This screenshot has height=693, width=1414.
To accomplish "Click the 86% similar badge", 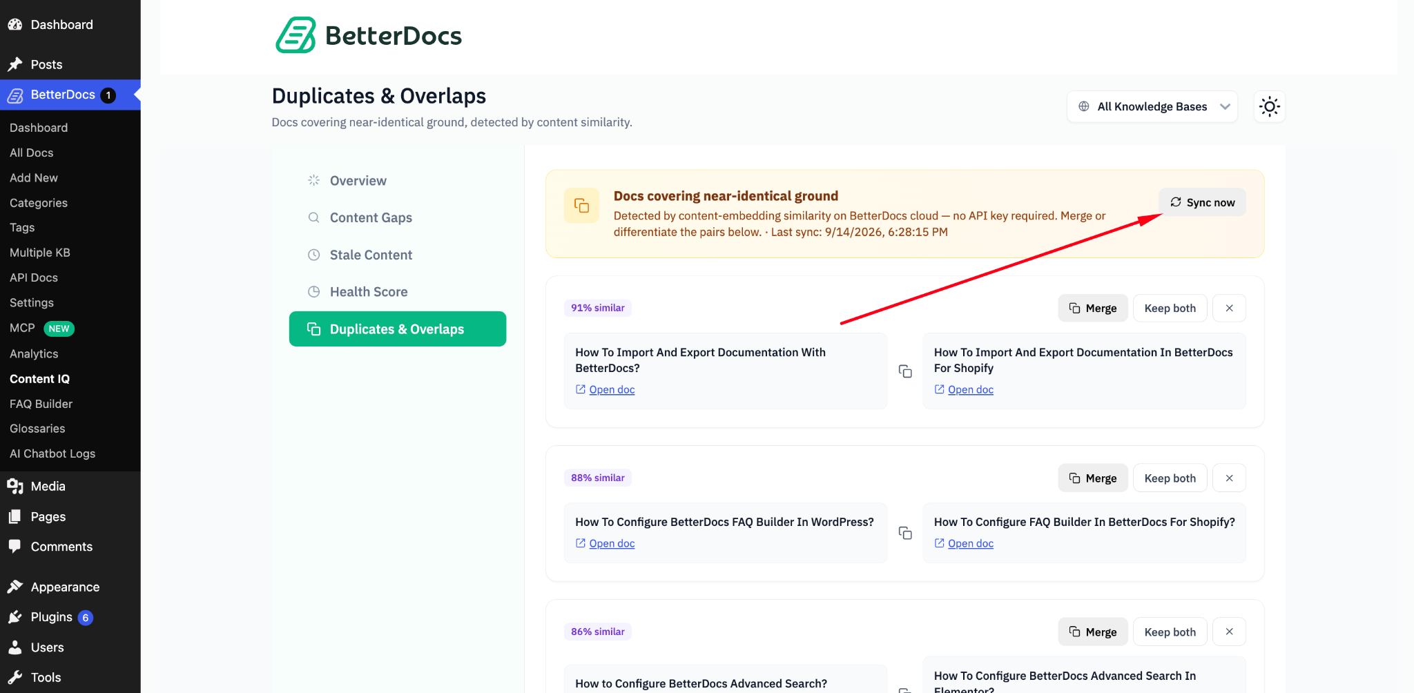I will 598,632.
